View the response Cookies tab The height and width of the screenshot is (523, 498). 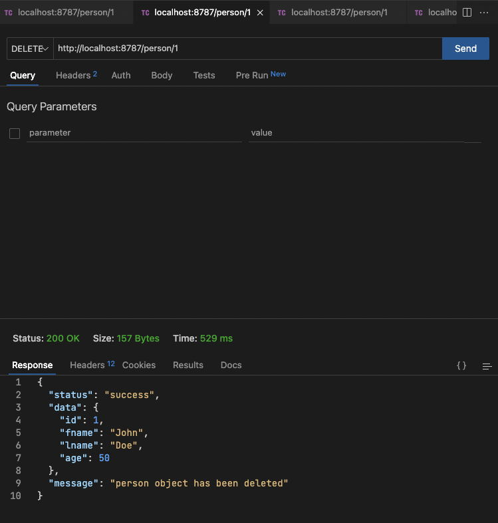[x=139, y=365]
